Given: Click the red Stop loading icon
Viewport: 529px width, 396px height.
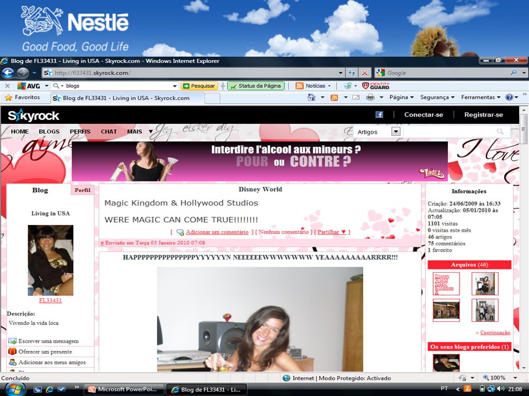Looking at the screenshot, I should (x=365, y=73).
